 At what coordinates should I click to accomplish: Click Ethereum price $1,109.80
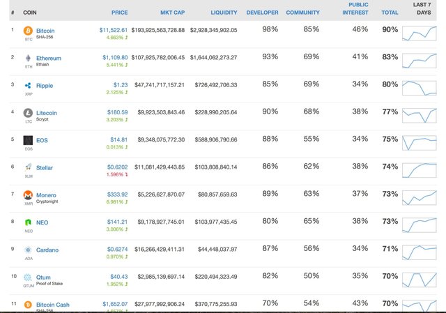coord(115,57)
